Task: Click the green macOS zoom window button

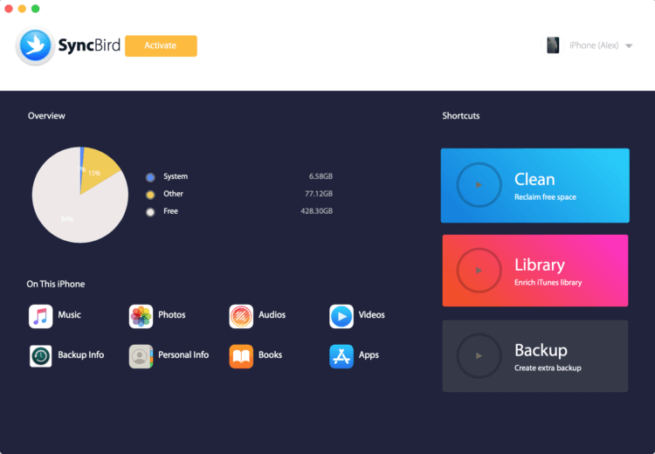Action: coord(36,9)
